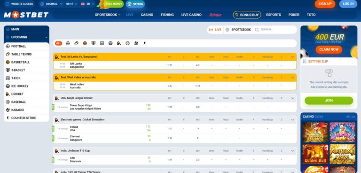361x173 pixels.
Task: Select the baseball icon in the filter bar
Action: 127,43
